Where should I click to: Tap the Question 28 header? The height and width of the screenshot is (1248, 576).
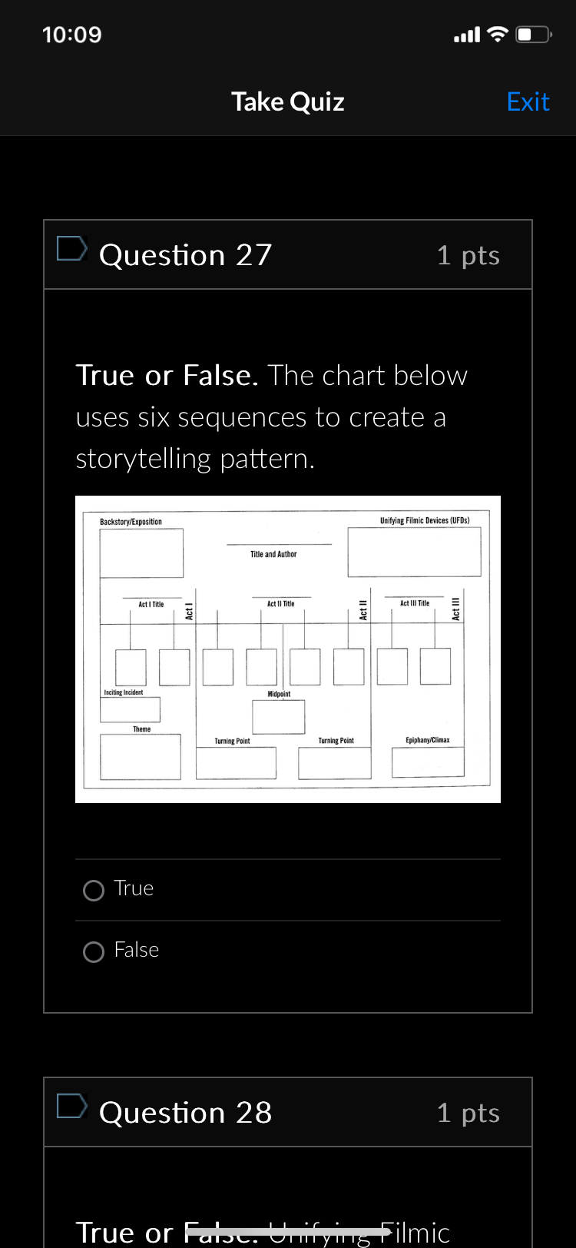point(184,1112)
